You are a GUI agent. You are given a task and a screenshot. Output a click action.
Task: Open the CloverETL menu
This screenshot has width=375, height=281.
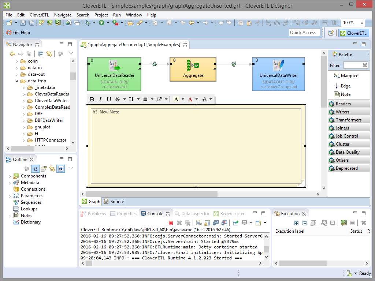(x=39, y=15)
